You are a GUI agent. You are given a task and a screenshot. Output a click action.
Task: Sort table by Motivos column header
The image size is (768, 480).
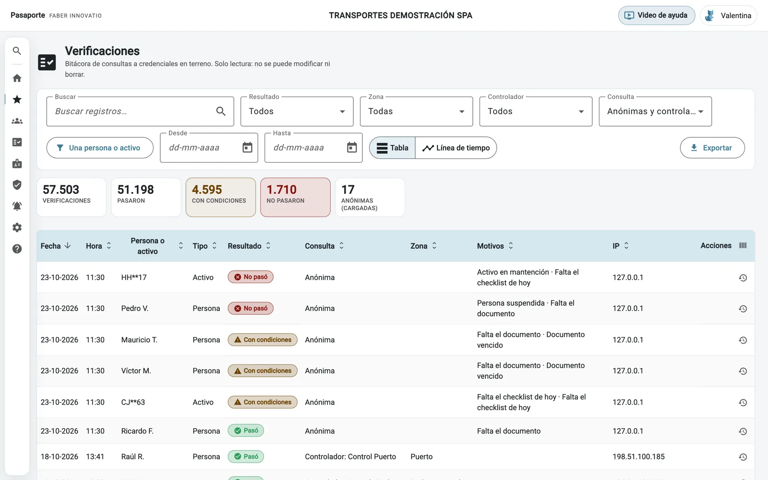495,246
